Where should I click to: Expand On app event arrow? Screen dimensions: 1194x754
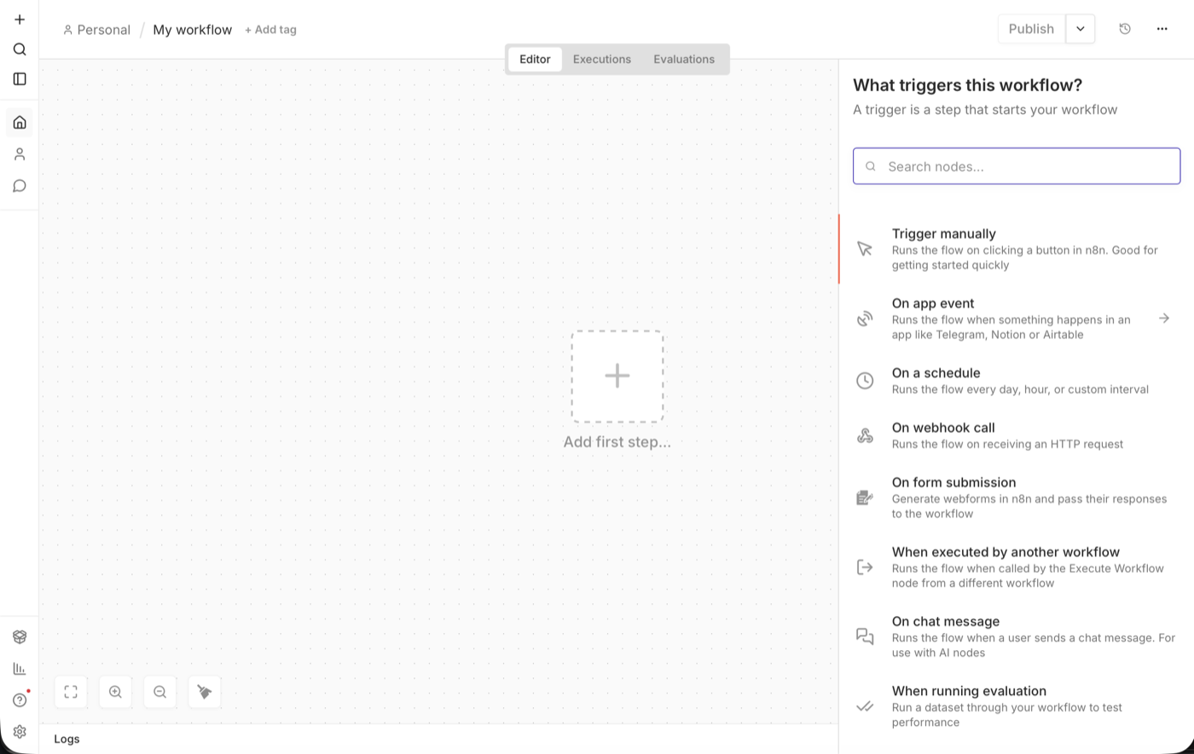click(x=1164, y=319)
